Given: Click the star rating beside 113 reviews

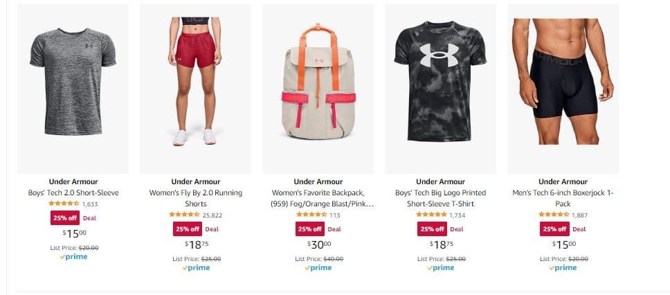Looking at the screenshot, I should 311,215.
